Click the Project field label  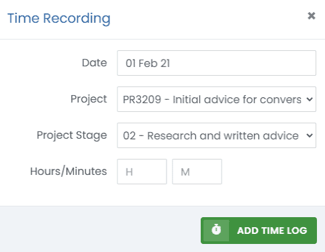89,99
